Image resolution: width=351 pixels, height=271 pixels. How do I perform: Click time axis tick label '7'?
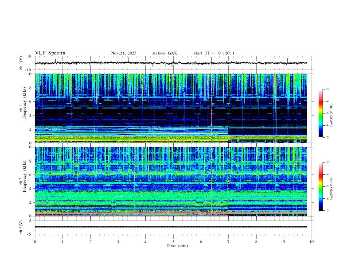pos(229,242)
